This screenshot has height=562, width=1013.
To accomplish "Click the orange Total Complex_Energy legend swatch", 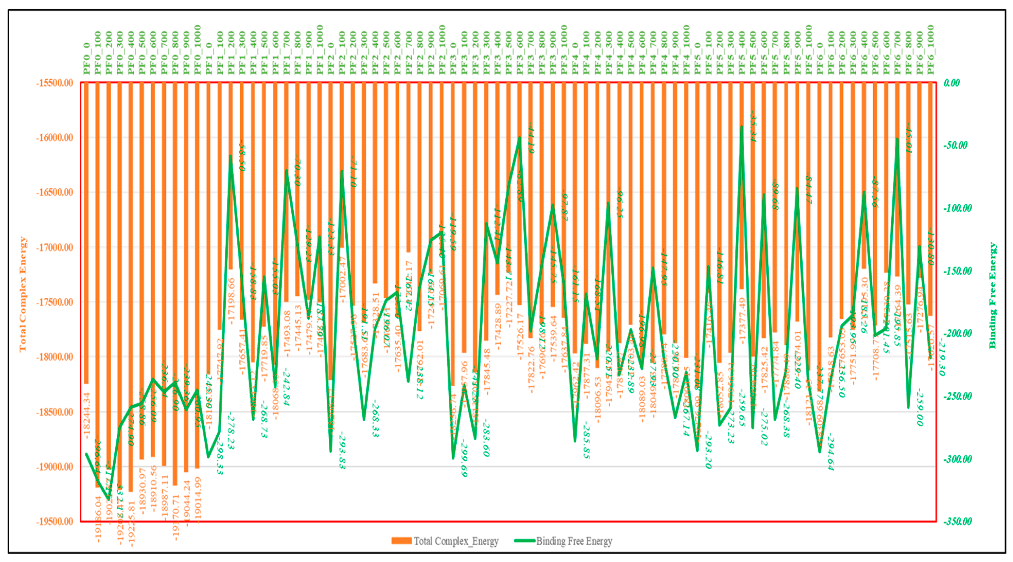I will pos(401,541).
